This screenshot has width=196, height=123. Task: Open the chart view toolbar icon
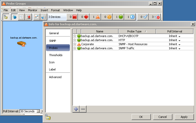click(x=36, y=17)
